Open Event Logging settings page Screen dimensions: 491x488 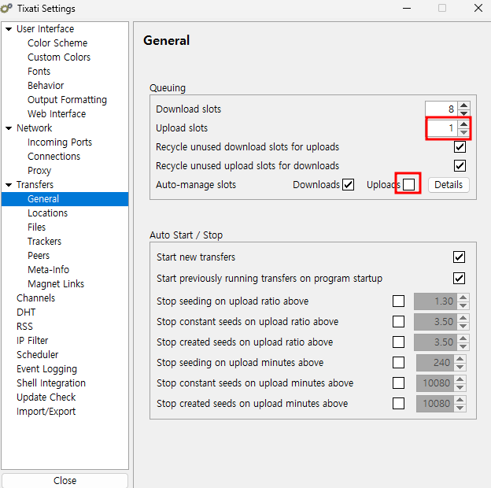click(46, 369)
